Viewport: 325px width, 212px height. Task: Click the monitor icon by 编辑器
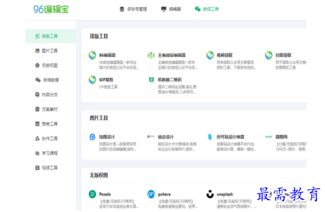click(164, 9)
